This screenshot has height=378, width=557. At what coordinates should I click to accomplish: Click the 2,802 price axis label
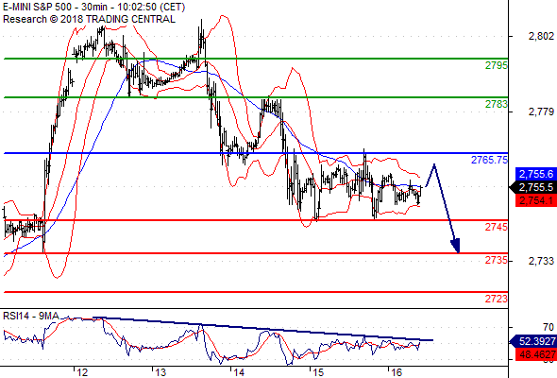(541, 36)
